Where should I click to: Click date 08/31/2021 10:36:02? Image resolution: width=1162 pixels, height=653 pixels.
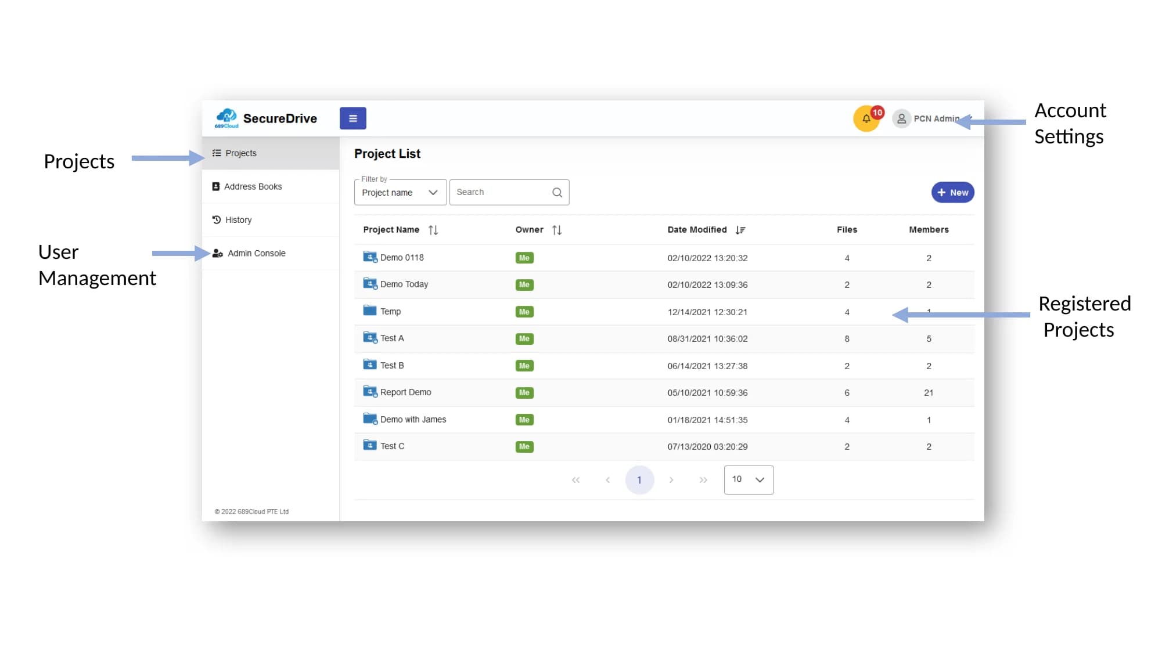pyautogui.click(x=707, y=339)
